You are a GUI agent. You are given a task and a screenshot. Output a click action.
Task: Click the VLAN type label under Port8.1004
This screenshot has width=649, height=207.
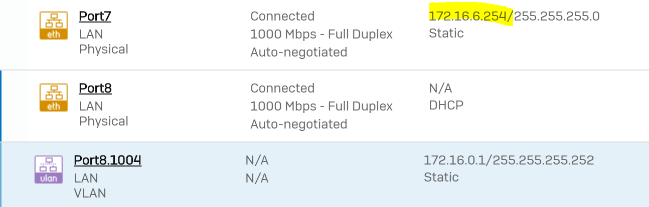(x=90, y=193)
